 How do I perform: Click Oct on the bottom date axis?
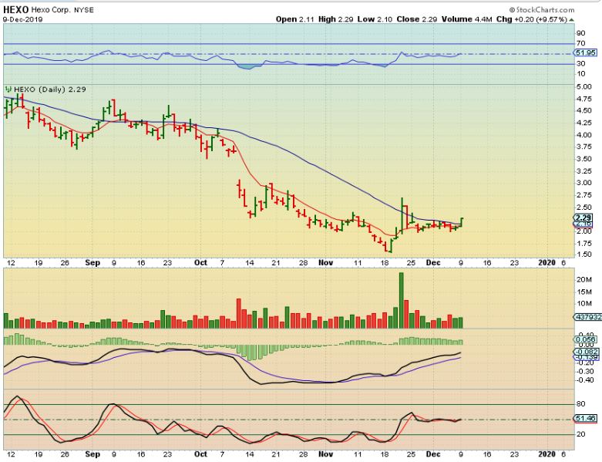coord(200,454)
